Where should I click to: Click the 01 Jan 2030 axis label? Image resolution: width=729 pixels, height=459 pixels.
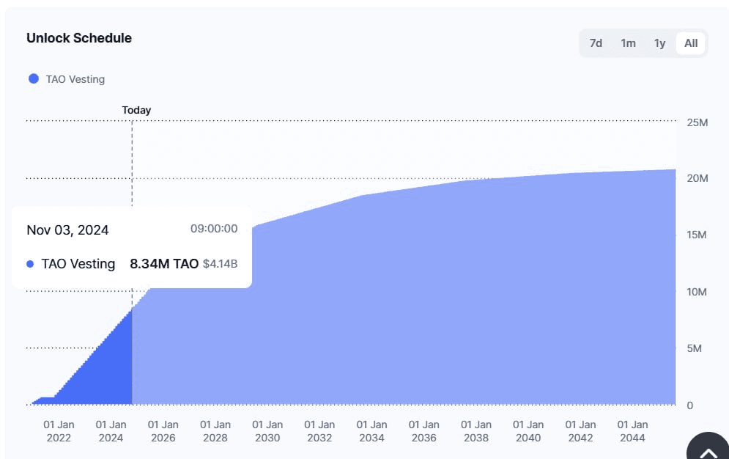[x=267, y=431]
